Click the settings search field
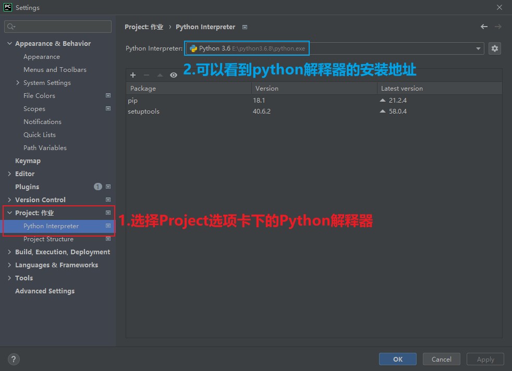The image size is (512, 371). pyautogui.click(x=58, y=27)
